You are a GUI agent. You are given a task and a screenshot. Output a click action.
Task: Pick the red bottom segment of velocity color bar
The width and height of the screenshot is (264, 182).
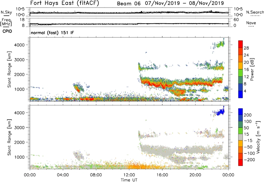(241, 163)
